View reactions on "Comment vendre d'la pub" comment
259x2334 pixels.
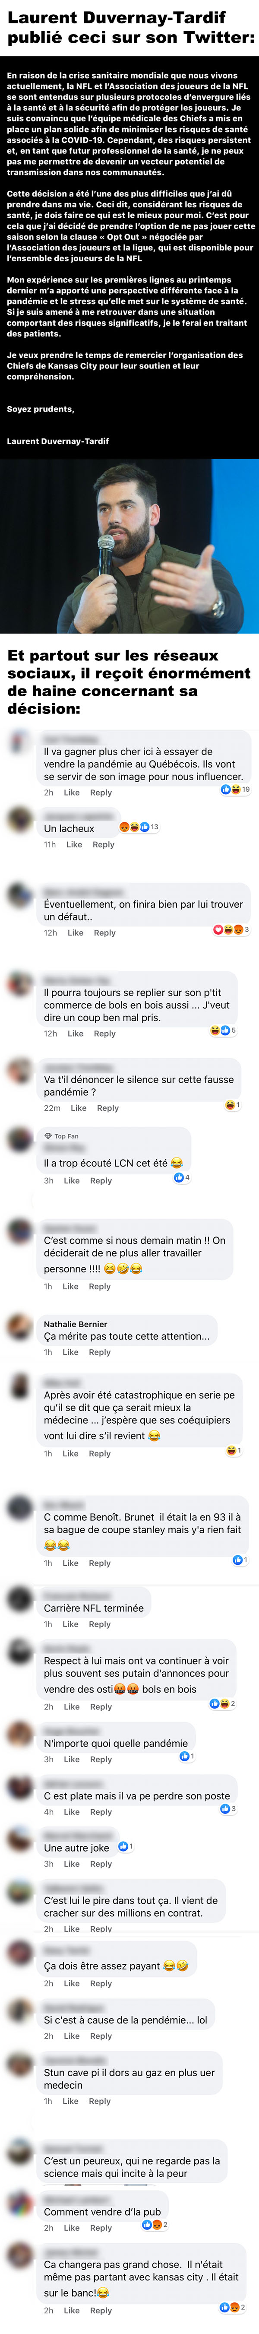(x=155, y=2224)
